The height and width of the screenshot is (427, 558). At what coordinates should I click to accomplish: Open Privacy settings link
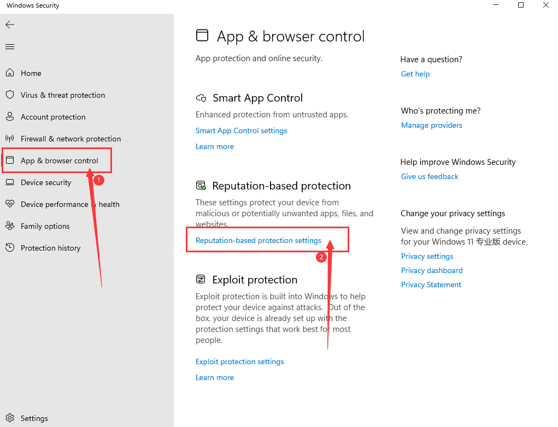coord(427,256)
